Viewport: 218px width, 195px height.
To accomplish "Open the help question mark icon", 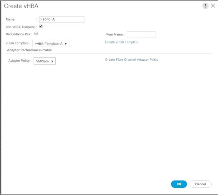I will coord(205,6).
